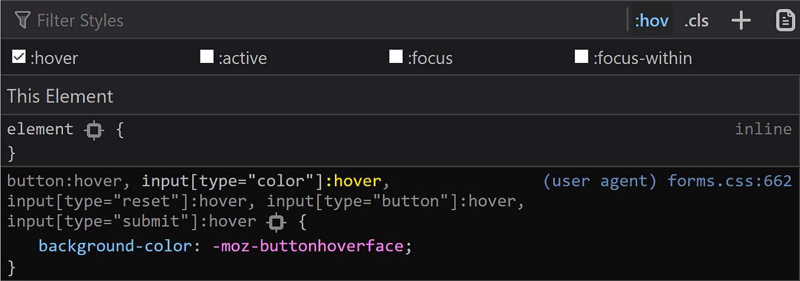Open the forms.css:662 source link

730,181
